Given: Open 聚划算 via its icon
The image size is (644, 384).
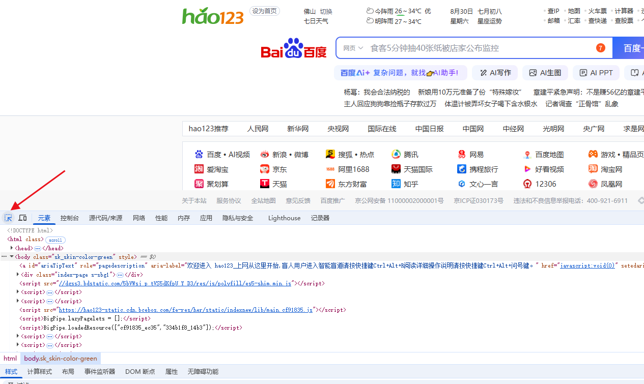Looking at the screenshot, I should coord(199,184).
